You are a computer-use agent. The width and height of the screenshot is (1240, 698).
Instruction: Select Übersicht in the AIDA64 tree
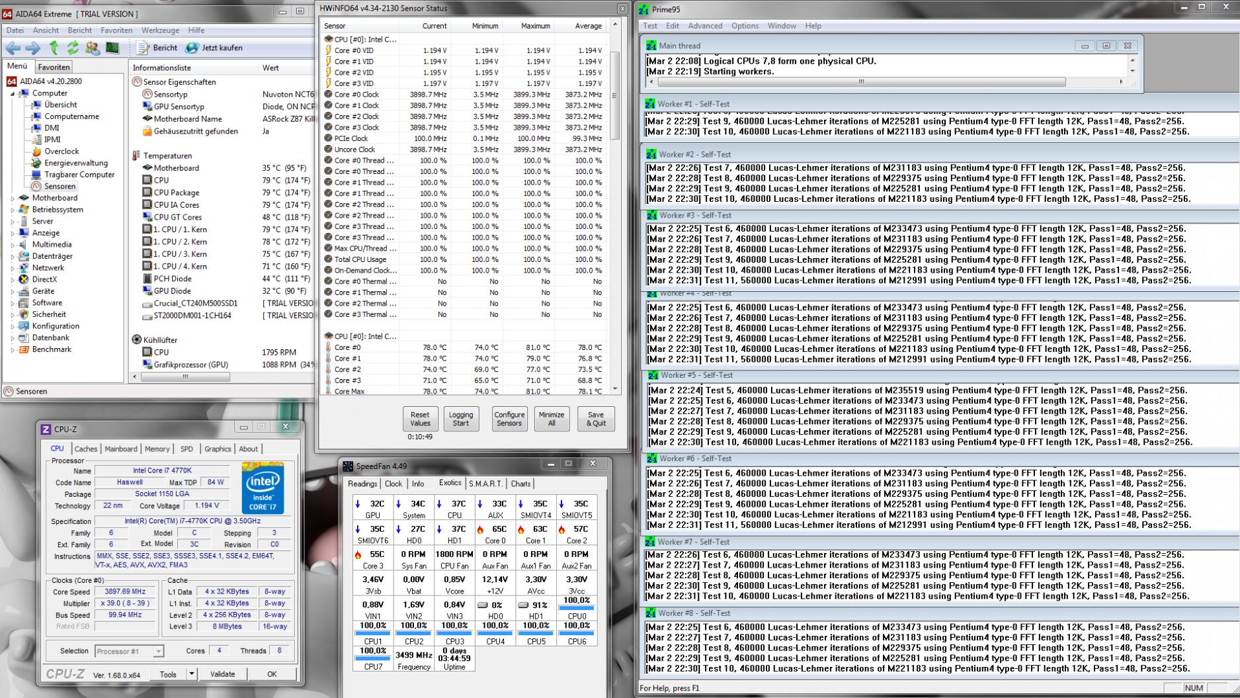60,105
